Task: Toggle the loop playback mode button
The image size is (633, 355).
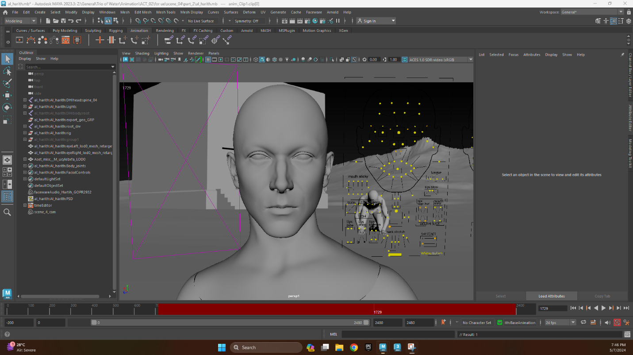Action: [583, 323]
